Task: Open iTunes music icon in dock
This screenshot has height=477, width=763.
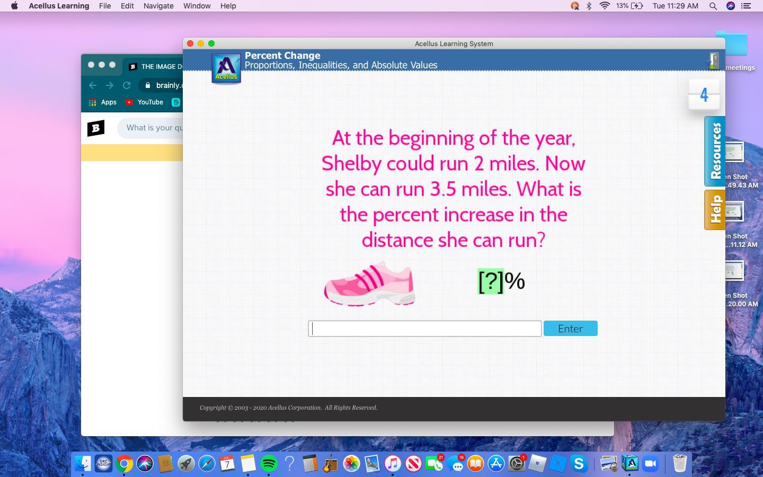Action: pyautogui.click(x=393, y=464)
